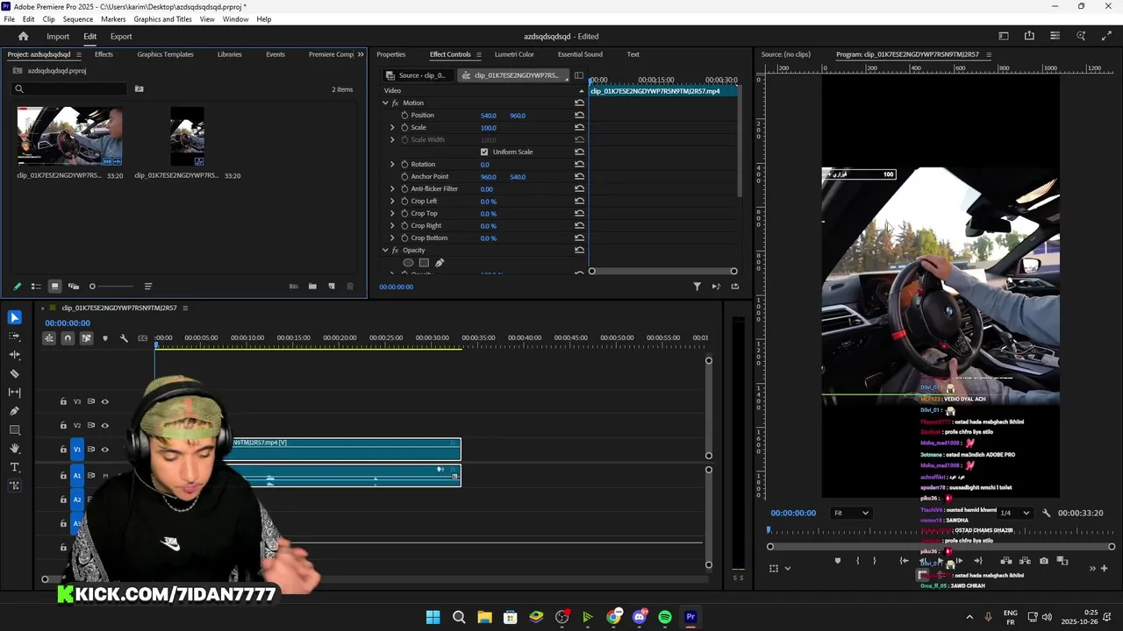Select the Pen tool in tools panel
Screen dimensions: 1123x631
coord(15,411)
